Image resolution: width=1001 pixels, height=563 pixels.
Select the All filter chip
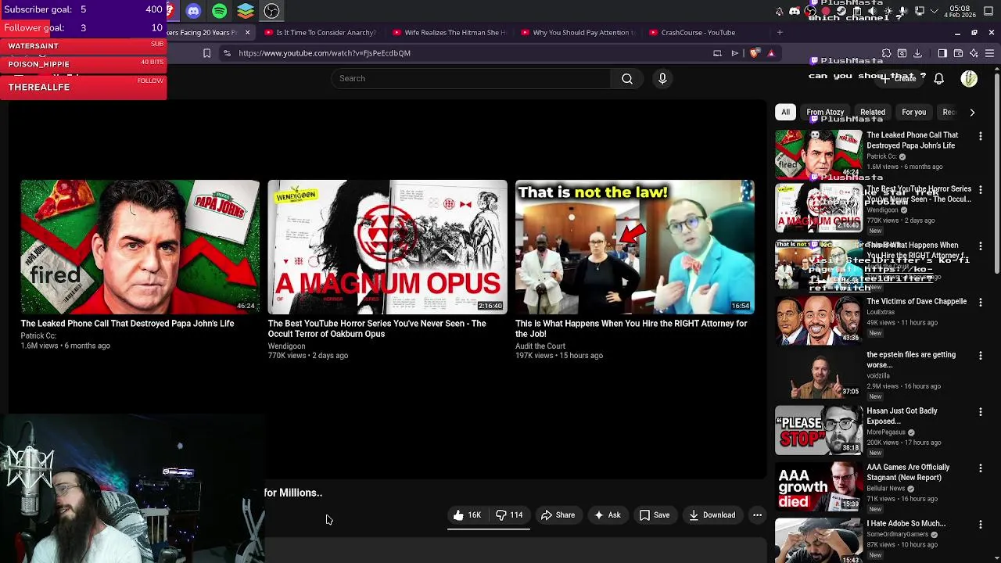tap(785, 112)
